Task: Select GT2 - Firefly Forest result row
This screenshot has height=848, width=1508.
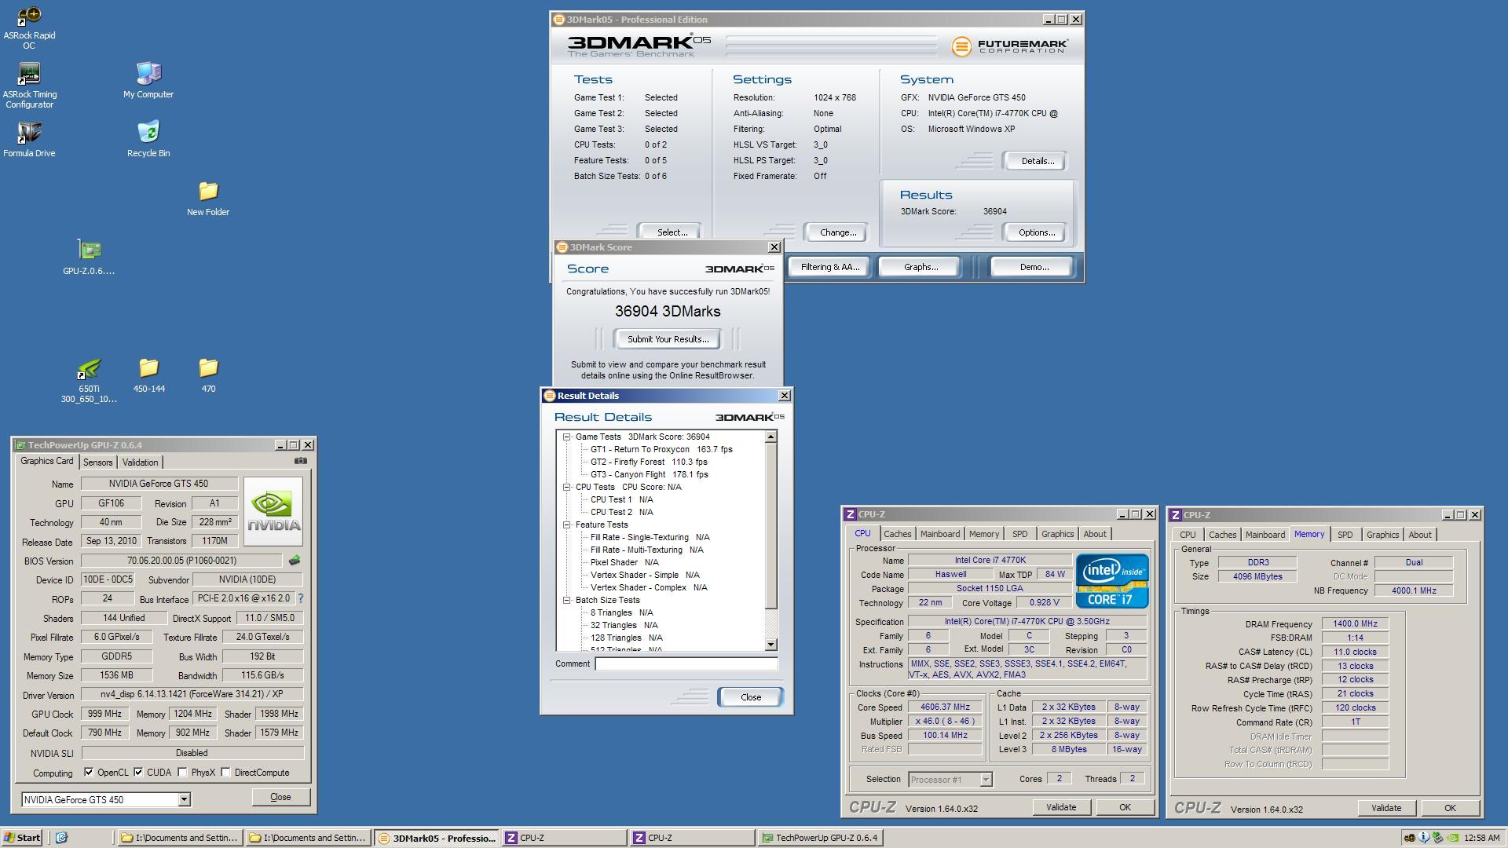Action: pos(649,462)
